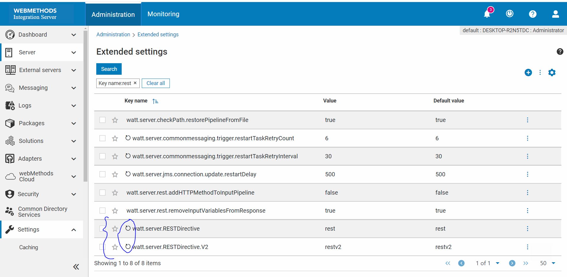The width and height of the screenshot is (567, 277).
Task: Open the table settings gear icon
Action: point(552,72)
